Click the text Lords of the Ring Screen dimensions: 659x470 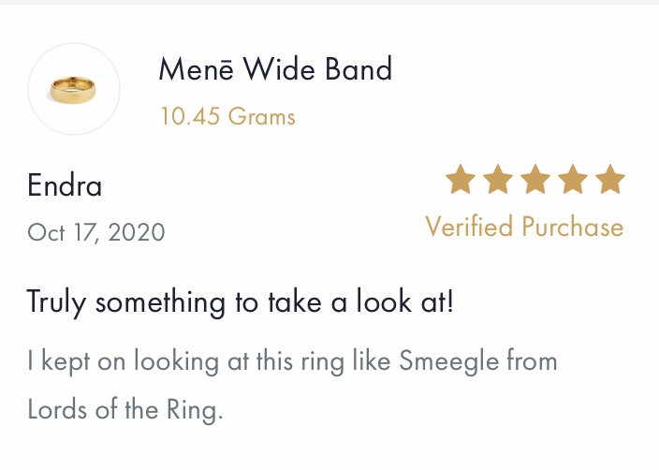point(125,409)
